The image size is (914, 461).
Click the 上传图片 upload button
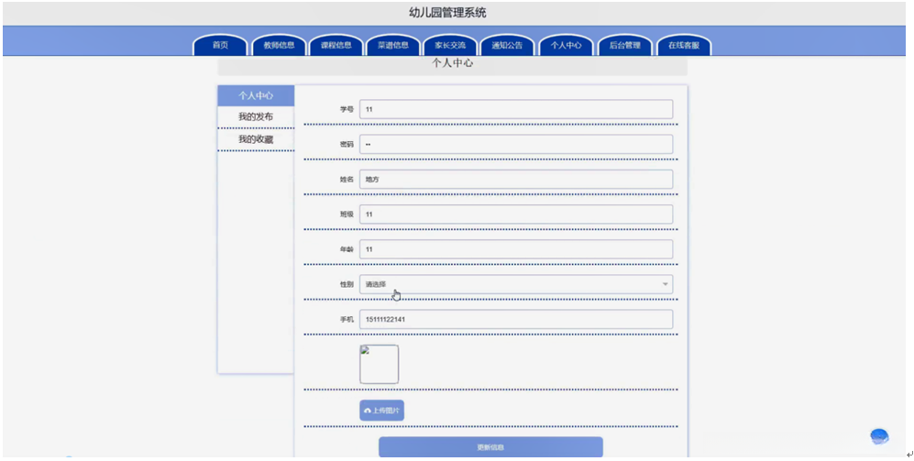[x=381, y=411]
